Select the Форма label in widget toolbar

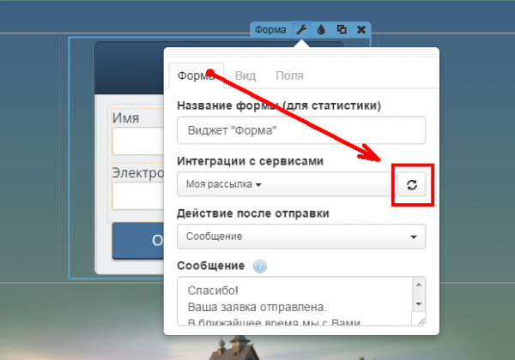tap(270, 29)
